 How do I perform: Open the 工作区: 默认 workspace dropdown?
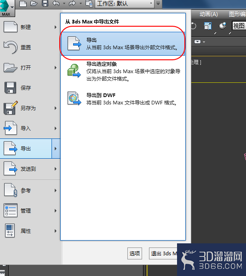coord(125,4)
